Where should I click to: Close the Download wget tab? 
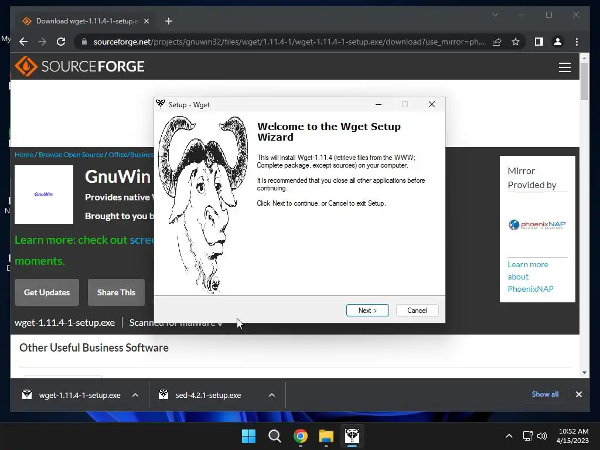(146, 21)
